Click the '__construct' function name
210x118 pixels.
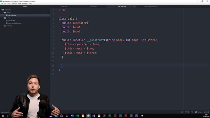tap(95, 40)
